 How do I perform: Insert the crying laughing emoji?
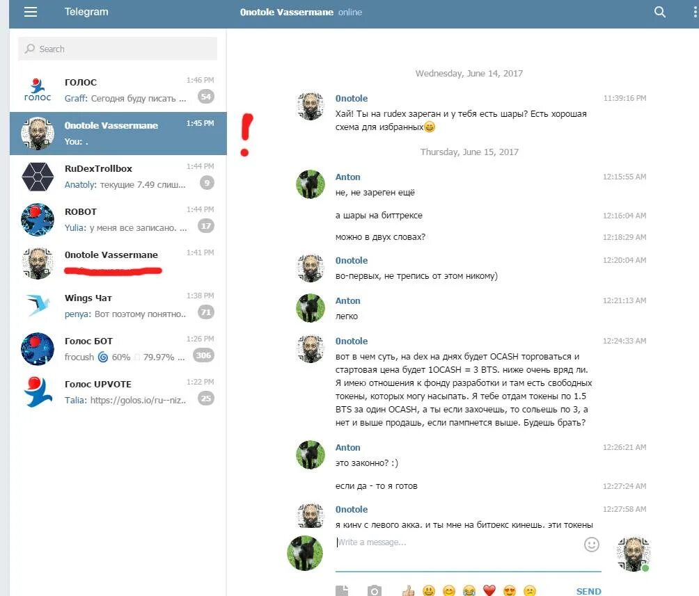[x=469, y=591]
